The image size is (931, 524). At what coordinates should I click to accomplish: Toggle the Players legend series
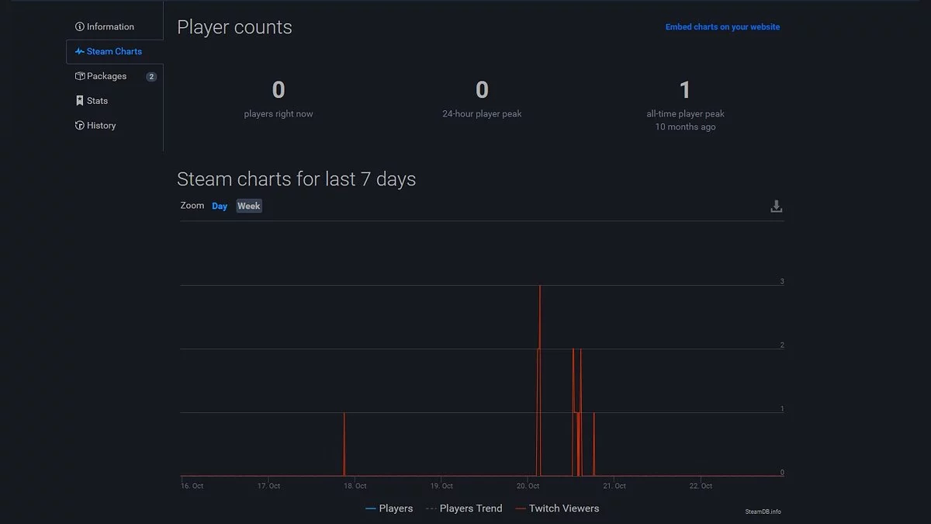pos(389,508)
